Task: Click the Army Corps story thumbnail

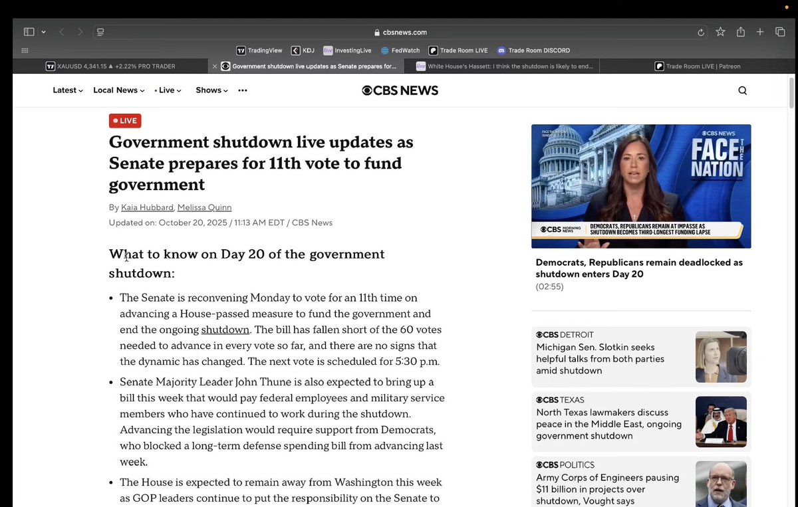Action: [x=721, y=484]
